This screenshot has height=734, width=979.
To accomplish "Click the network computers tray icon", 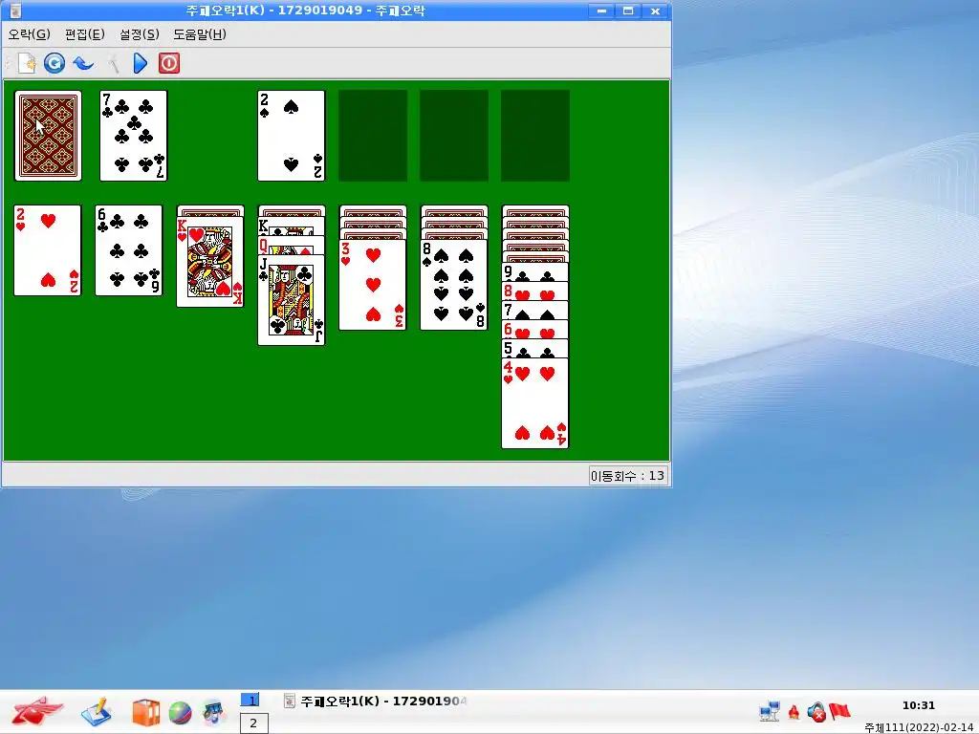I will pos(770,711).
